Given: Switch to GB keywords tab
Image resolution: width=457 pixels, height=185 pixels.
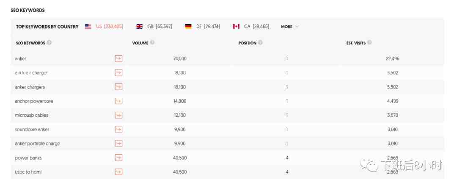Looking at the screenshot, I should click(x=154, y=27).
